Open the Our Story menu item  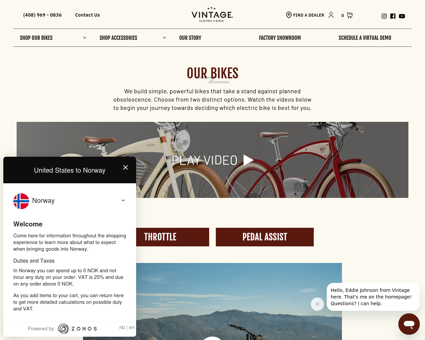pos(190,38)
